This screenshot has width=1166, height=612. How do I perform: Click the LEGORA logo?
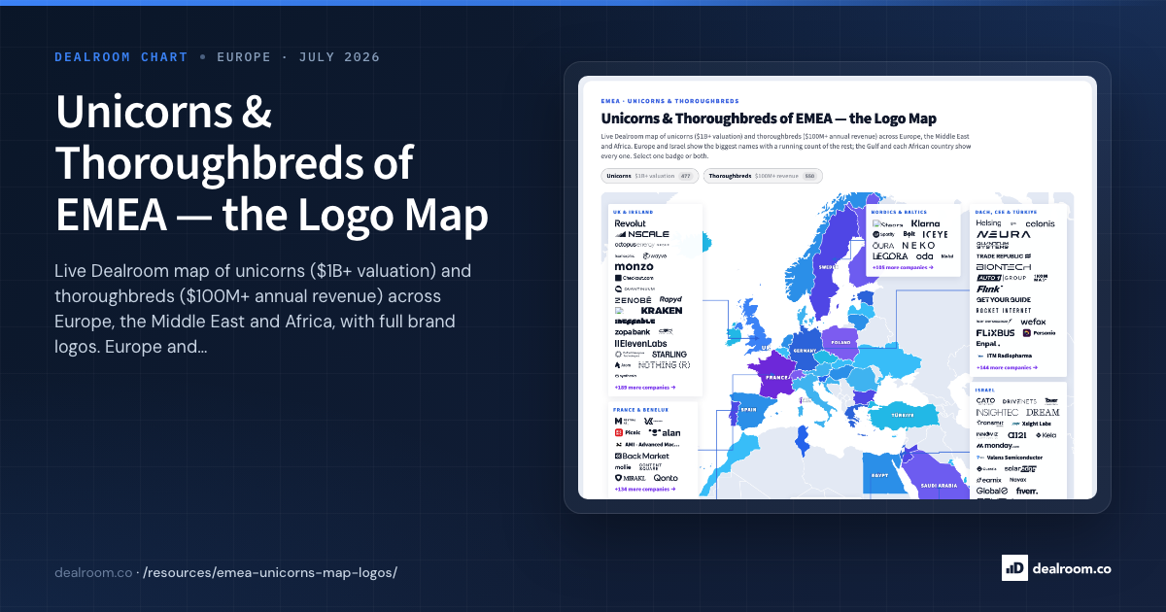point(890,256)
